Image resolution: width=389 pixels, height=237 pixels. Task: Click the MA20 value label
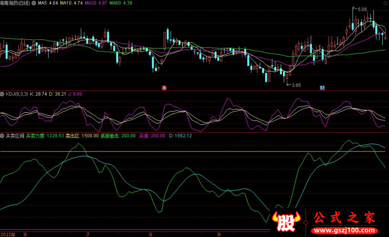tap(97, 3)
